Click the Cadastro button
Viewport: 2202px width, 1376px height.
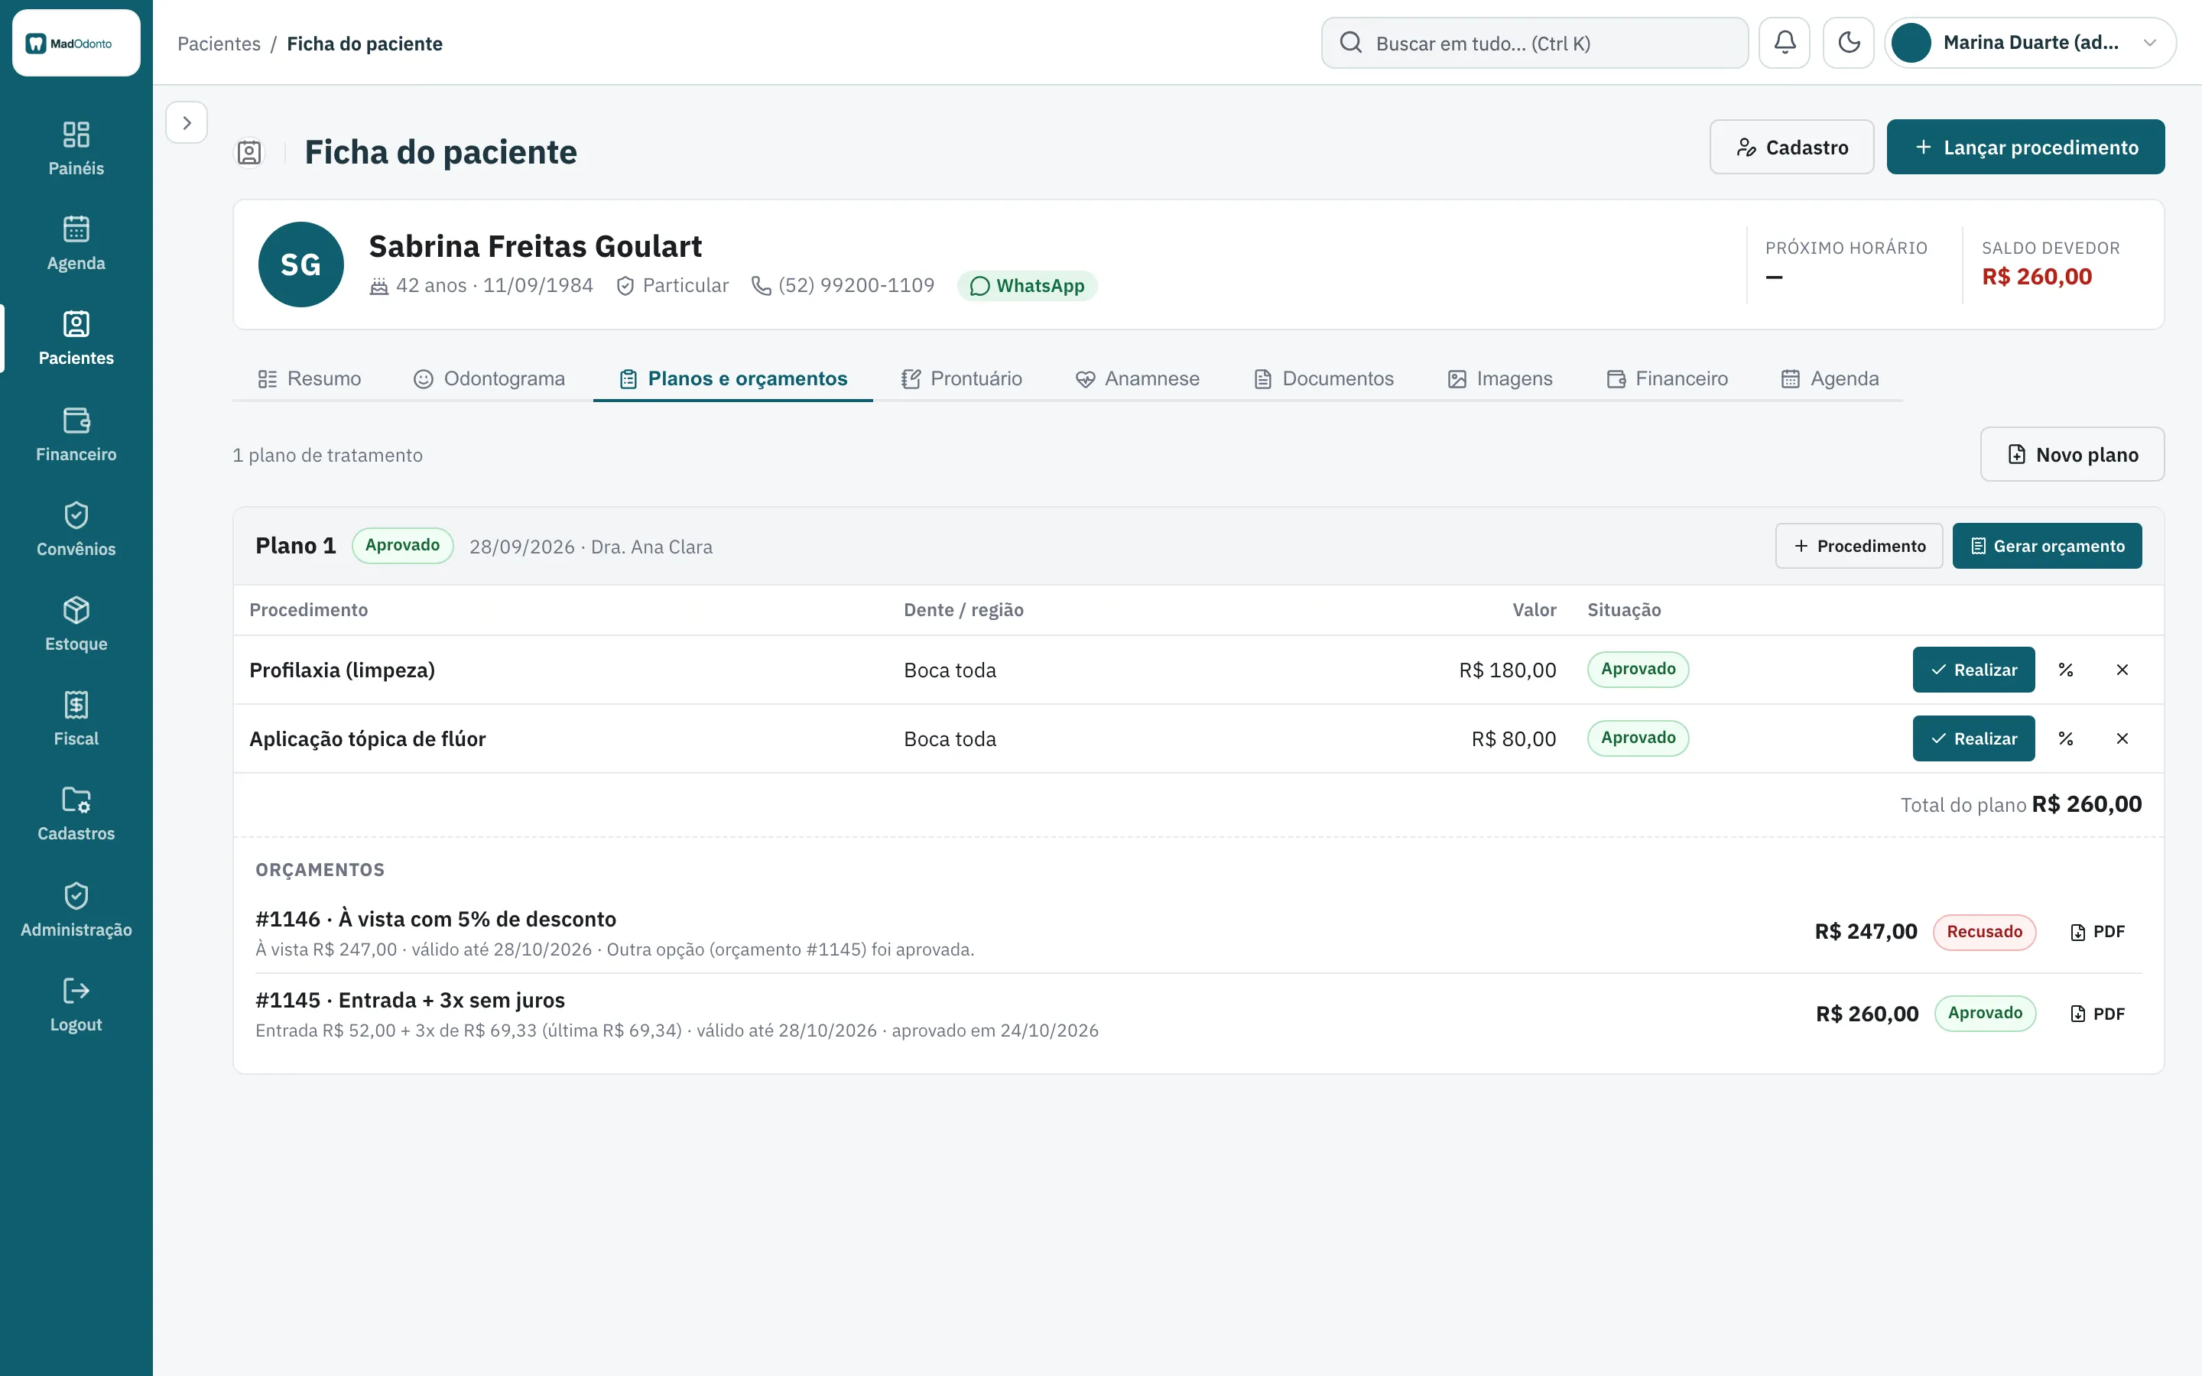(1791, 147)
